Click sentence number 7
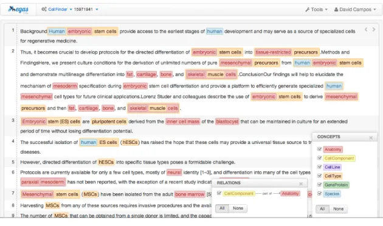The width and height of the screenshot is (383, 226). pos(13,193)
